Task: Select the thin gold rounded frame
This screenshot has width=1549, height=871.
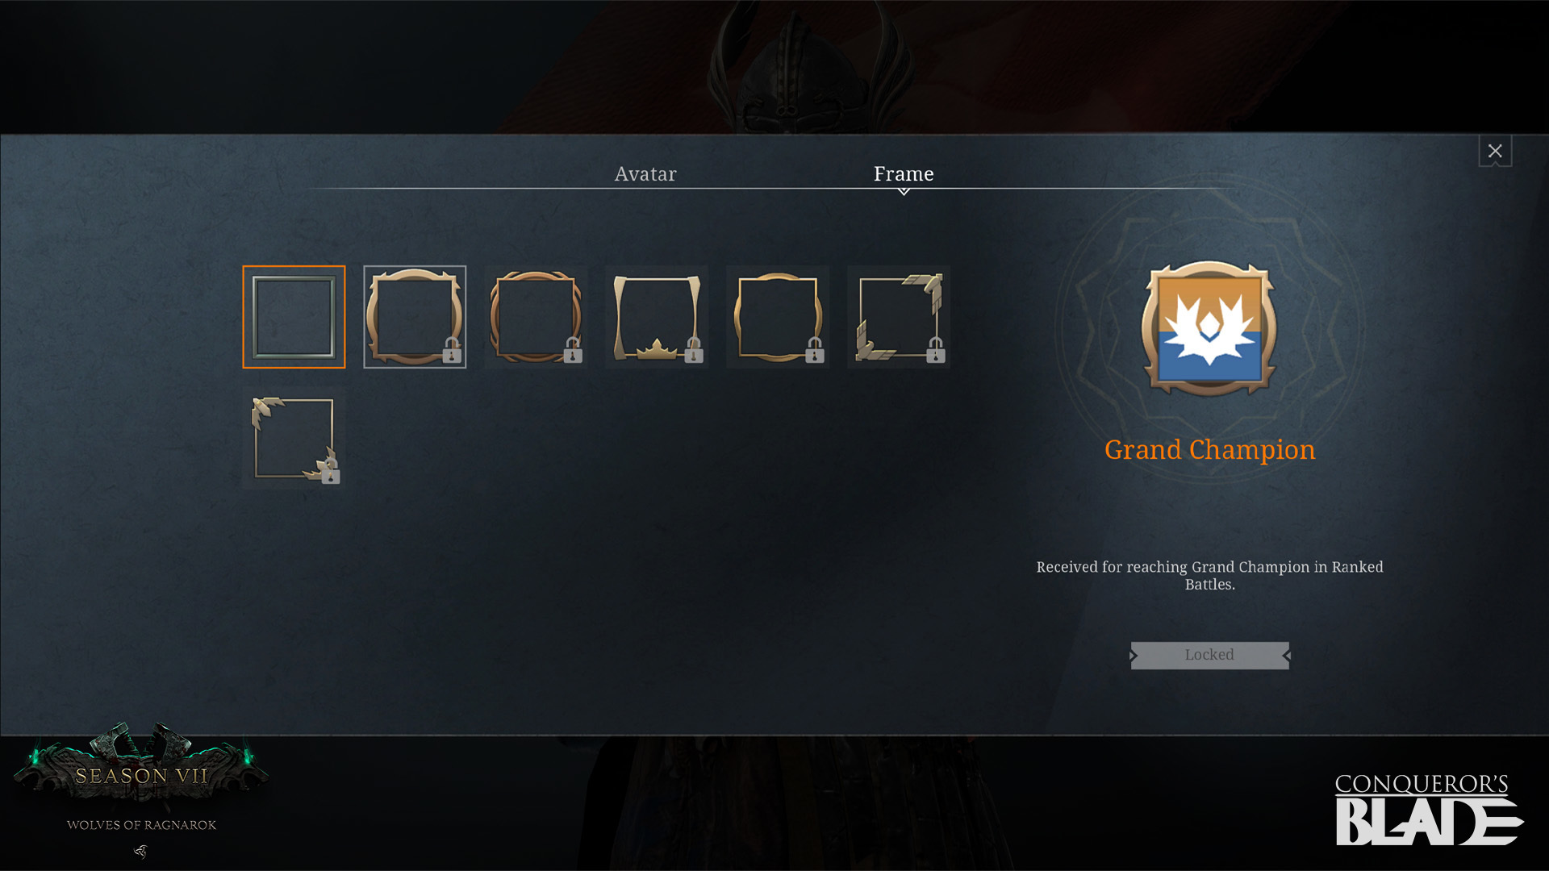Action: coord(778,317)
